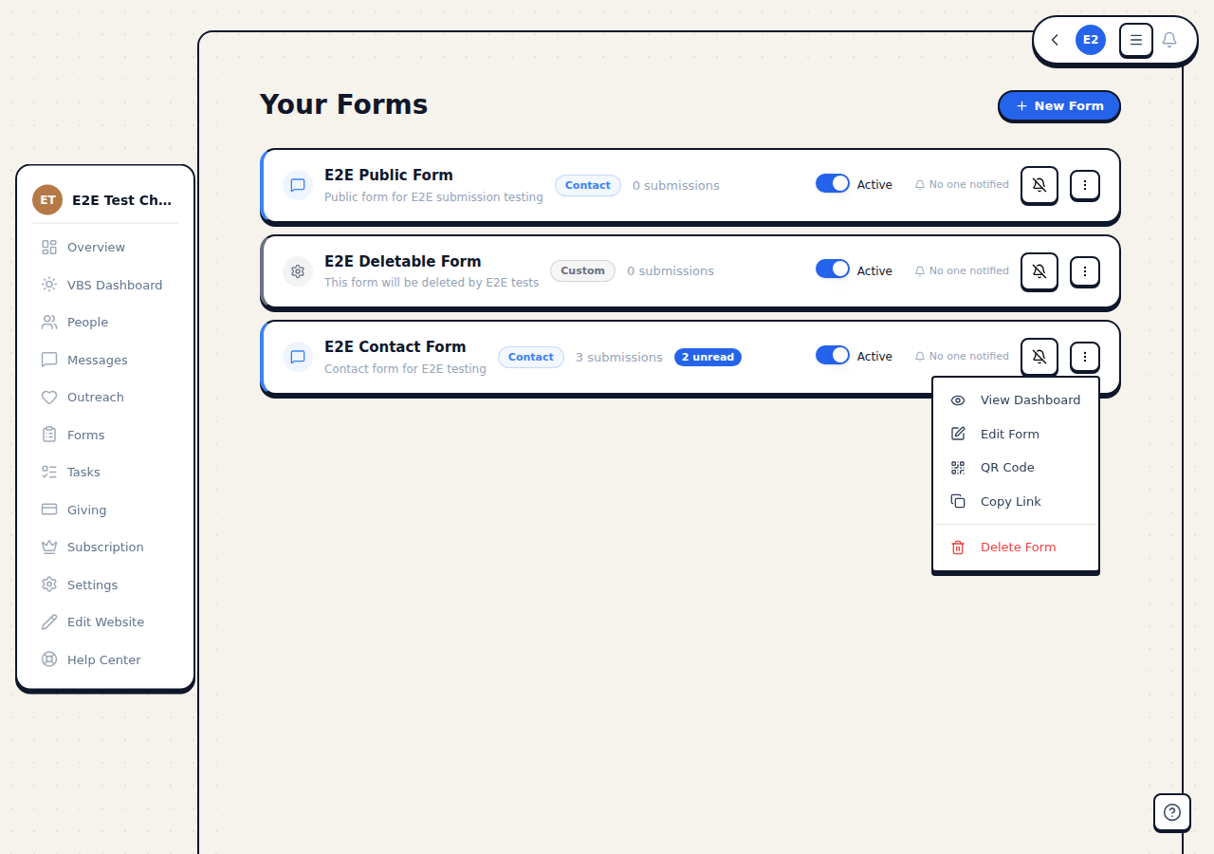Click the back chevron in the top bar

pos(1054,40)
